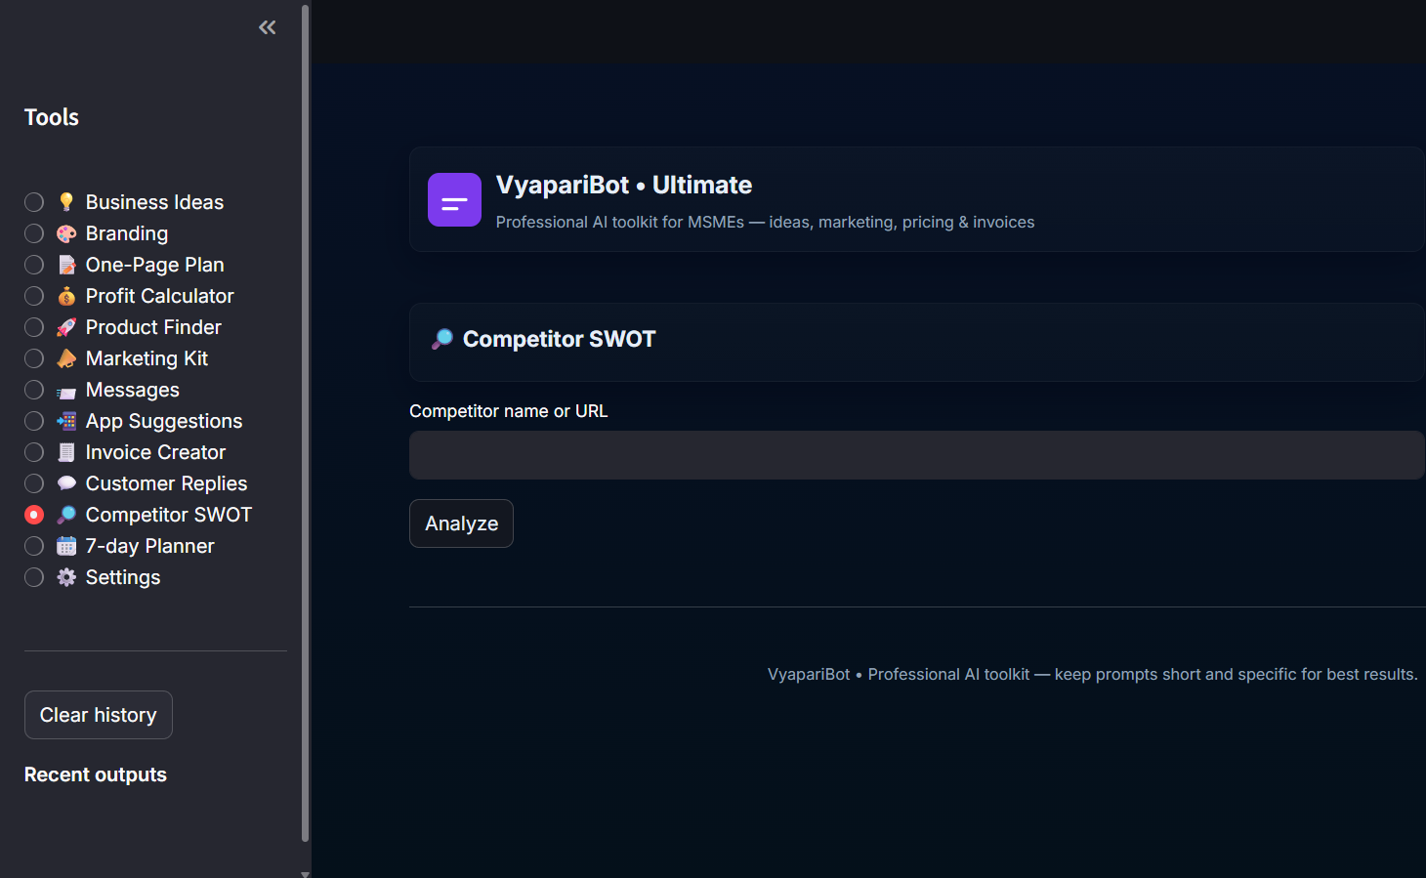Image resolution: width=1426 pixels, height=878 pixels.
Task: Click the sidebar vertical scrollbar
Action: coord(306,423)
